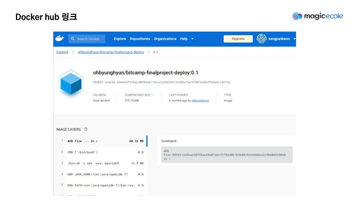The image size is (359, 202).
Task: Click the 370.79 MB size value
Action: click(132, 101)
